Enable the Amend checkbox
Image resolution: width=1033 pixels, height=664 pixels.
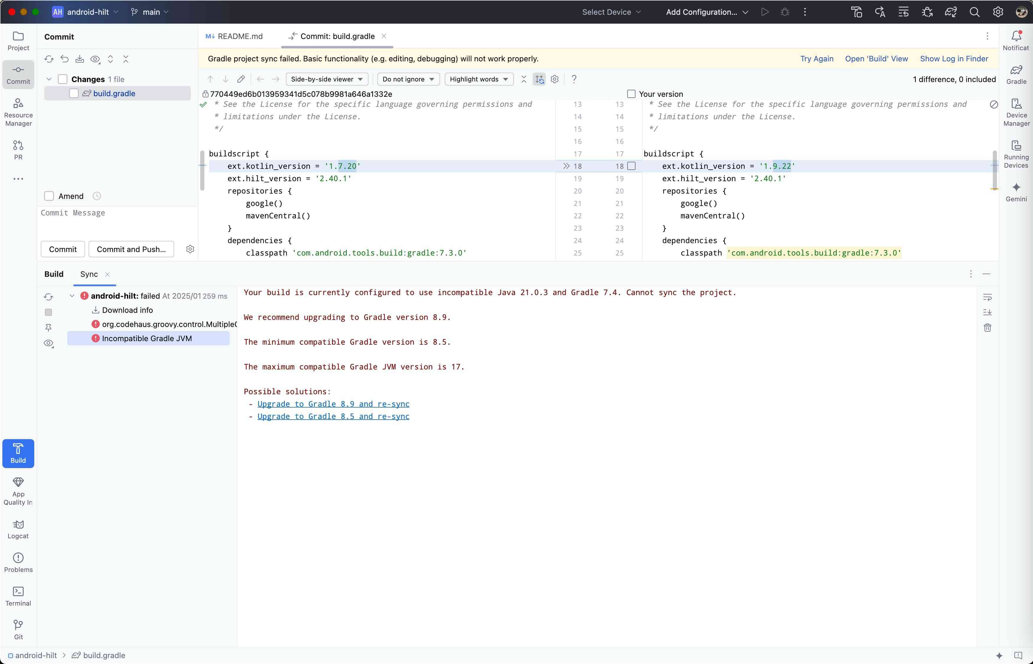(49, 196)
